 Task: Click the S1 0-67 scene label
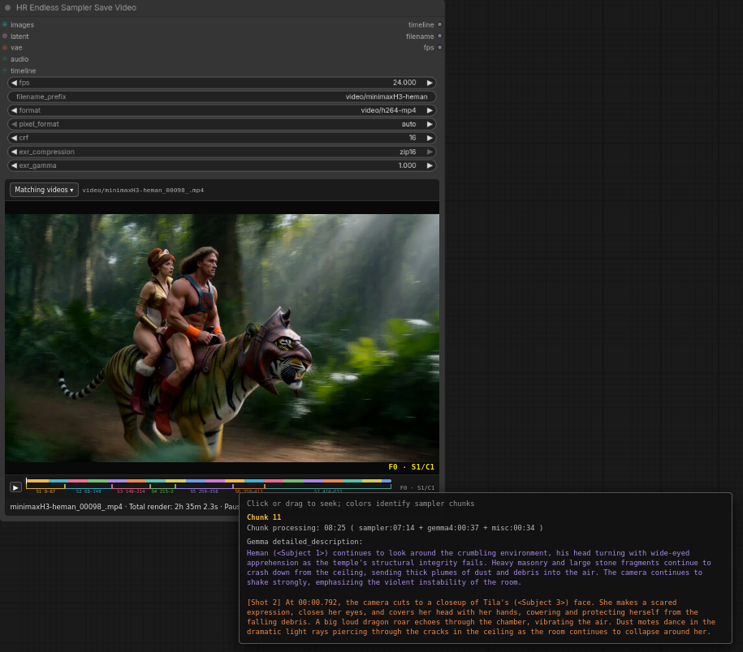click(45, 491)
